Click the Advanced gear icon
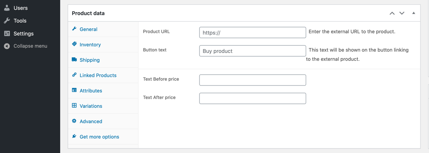 click(x=74, y=121)
